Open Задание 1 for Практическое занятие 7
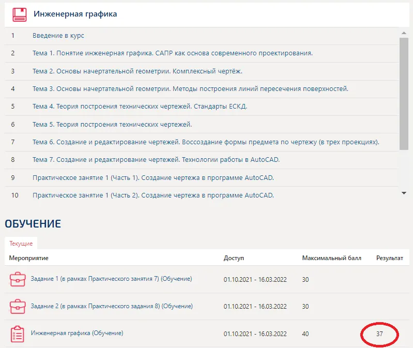 pyautogui.click(x=111, y=279)
